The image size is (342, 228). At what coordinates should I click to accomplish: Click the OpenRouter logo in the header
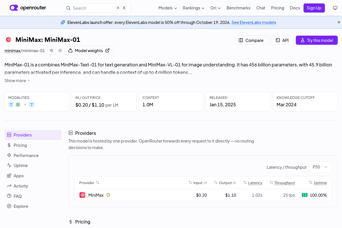(28, 8)
